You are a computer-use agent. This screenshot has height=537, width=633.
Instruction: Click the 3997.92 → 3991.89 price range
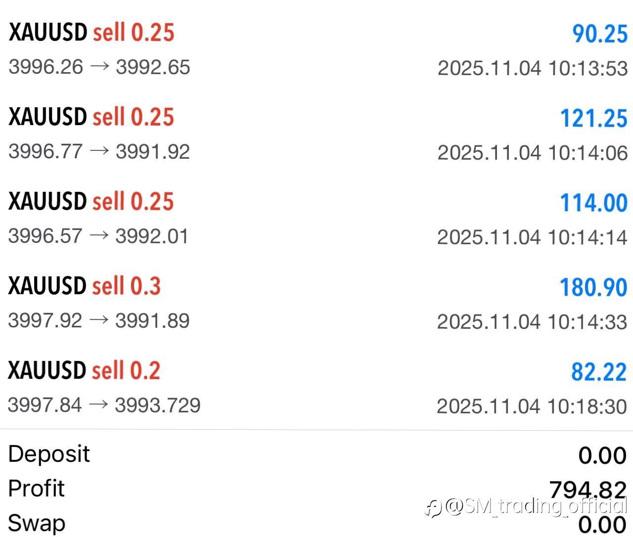[99, 321]
